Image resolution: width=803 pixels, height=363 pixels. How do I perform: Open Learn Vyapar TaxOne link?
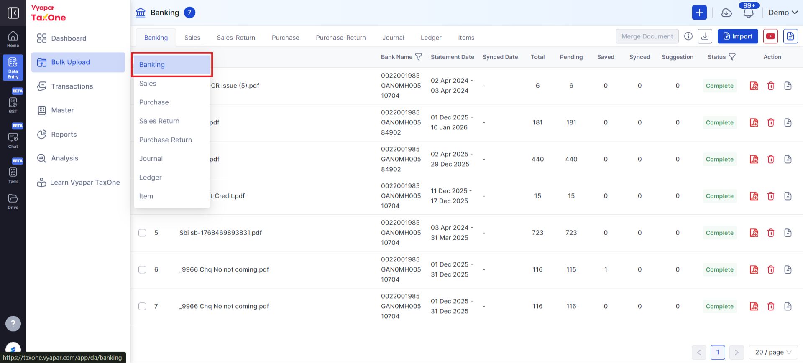click(78, 183)
